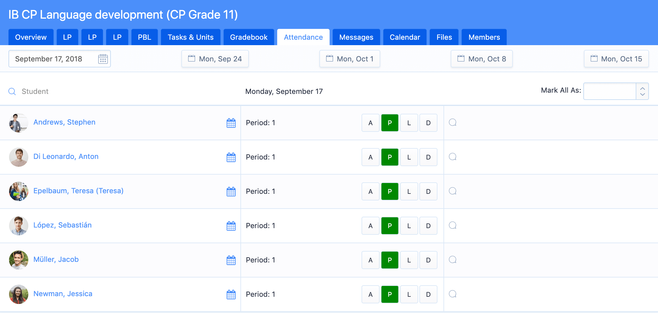Click the Student search field
Screen dimensions: 658x313
[35, 91]
